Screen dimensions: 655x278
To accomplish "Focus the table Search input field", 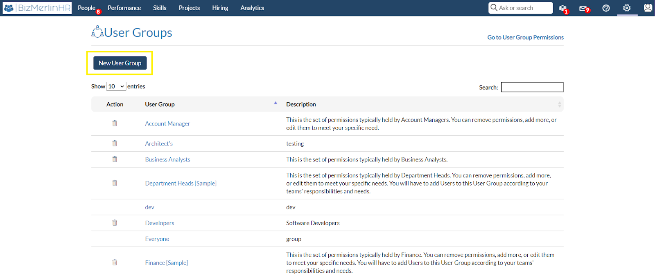I will coord(532,87).
